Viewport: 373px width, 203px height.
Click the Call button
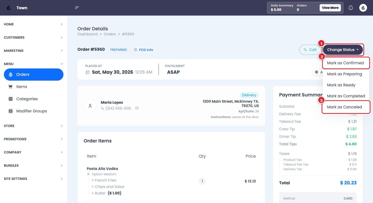[x=310, y=50]
